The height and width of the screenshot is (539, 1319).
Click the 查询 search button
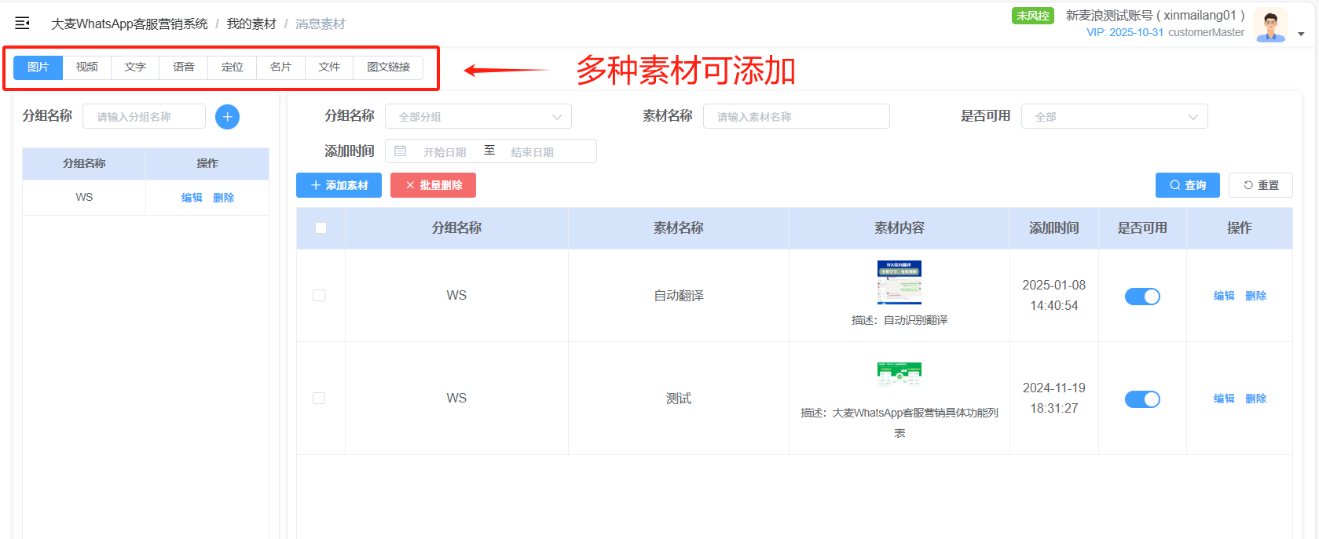click(1187, 185)
